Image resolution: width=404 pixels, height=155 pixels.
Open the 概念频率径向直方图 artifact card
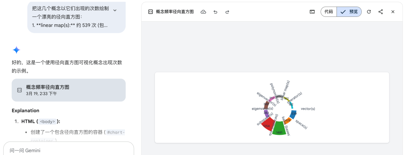point(68,90)
